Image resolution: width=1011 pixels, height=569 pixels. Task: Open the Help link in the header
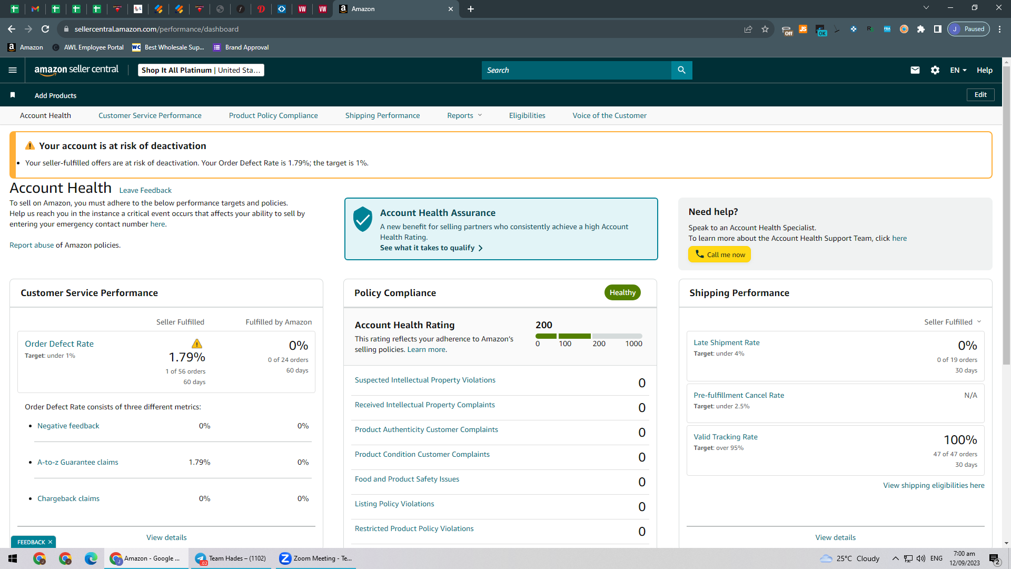985,70
